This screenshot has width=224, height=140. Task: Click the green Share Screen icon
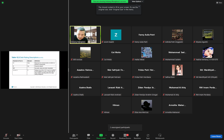101,135
